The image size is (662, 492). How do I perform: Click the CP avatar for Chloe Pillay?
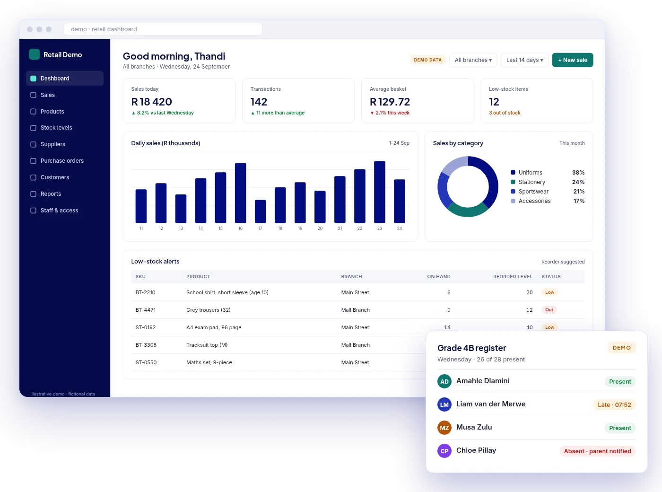coord(444,451)
